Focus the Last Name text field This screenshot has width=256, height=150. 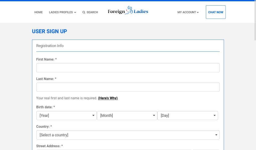point(128,87)
